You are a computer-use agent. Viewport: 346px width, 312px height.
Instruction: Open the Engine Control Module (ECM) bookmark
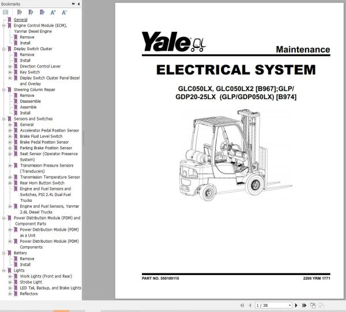click(x=40, y=28)
